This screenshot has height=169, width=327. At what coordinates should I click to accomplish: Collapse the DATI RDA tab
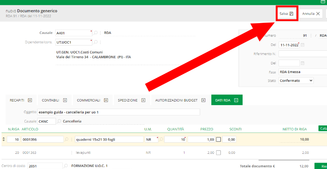[236, 100]
